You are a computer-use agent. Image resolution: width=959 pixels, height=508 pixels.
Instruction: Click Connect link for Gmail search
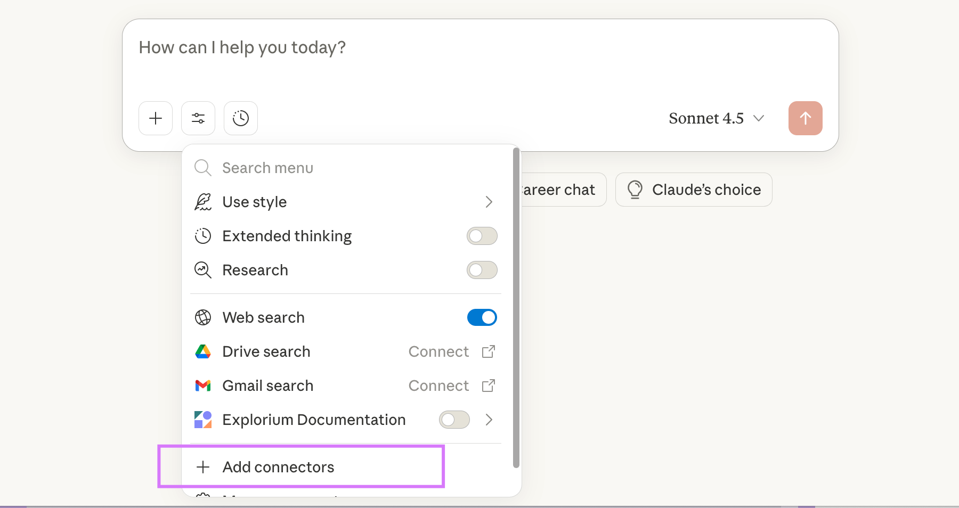click(438, 386)
